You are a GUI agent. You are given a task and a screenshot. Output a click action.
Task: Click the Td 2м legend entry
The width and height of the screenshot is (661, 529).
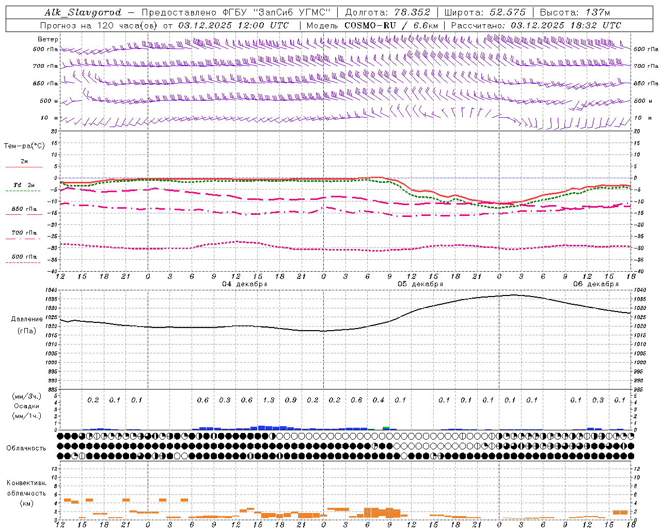(x=24, y=185)
